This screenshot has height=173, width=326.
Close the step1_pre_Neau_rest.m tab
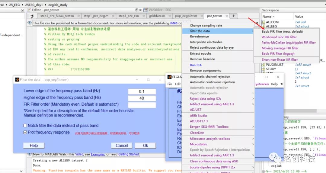click(78, 16)
